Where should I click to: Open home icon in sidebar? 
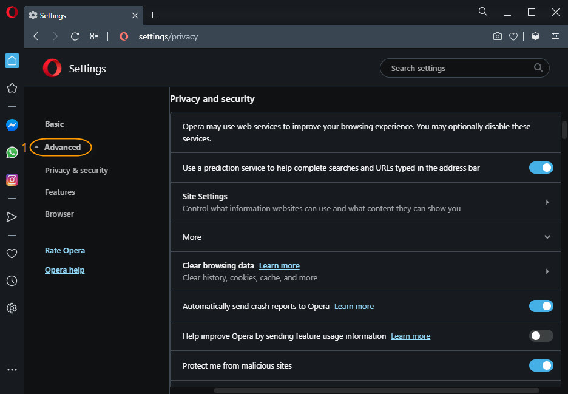[12, 61]
